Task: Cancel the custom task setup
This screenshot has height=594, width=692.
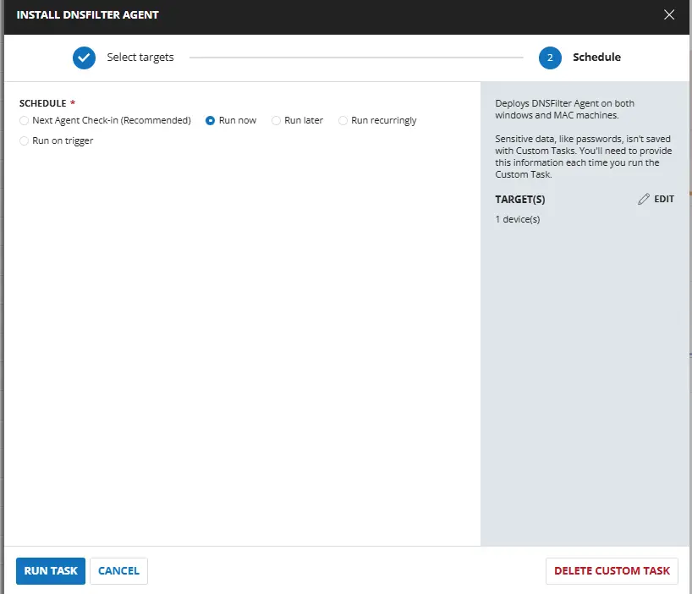Action: pyautogui.click(x=118, y=571)
